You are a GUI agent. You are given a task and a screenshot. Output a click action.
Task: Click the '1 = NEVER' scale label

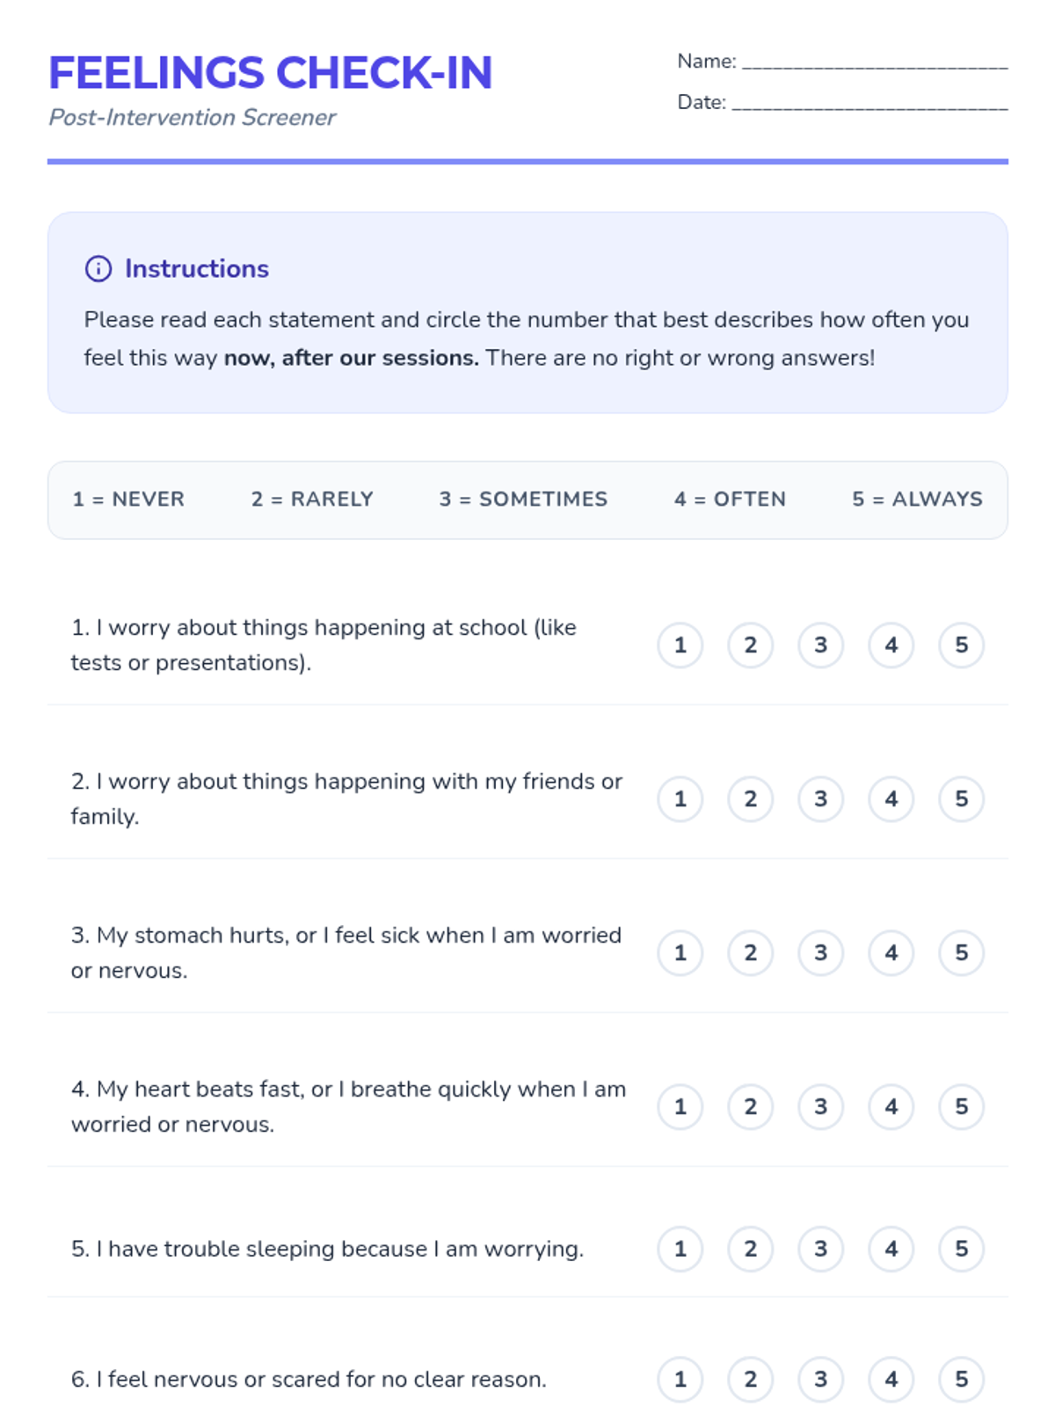[x=128, y=499]
